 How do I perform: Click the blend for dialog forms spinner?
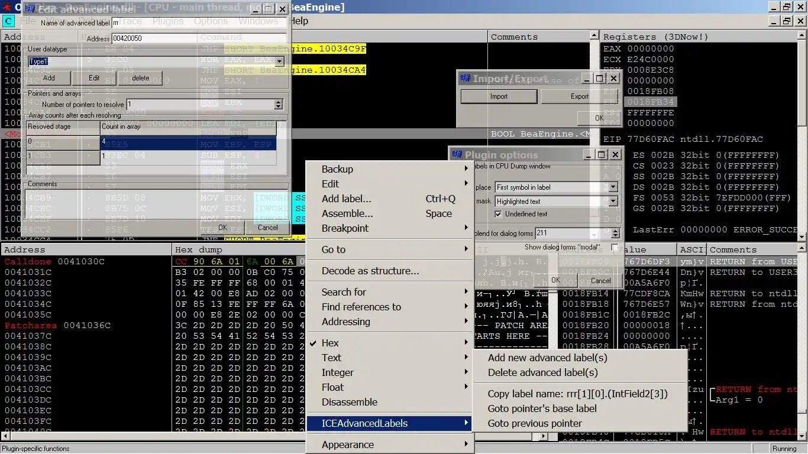615,234
